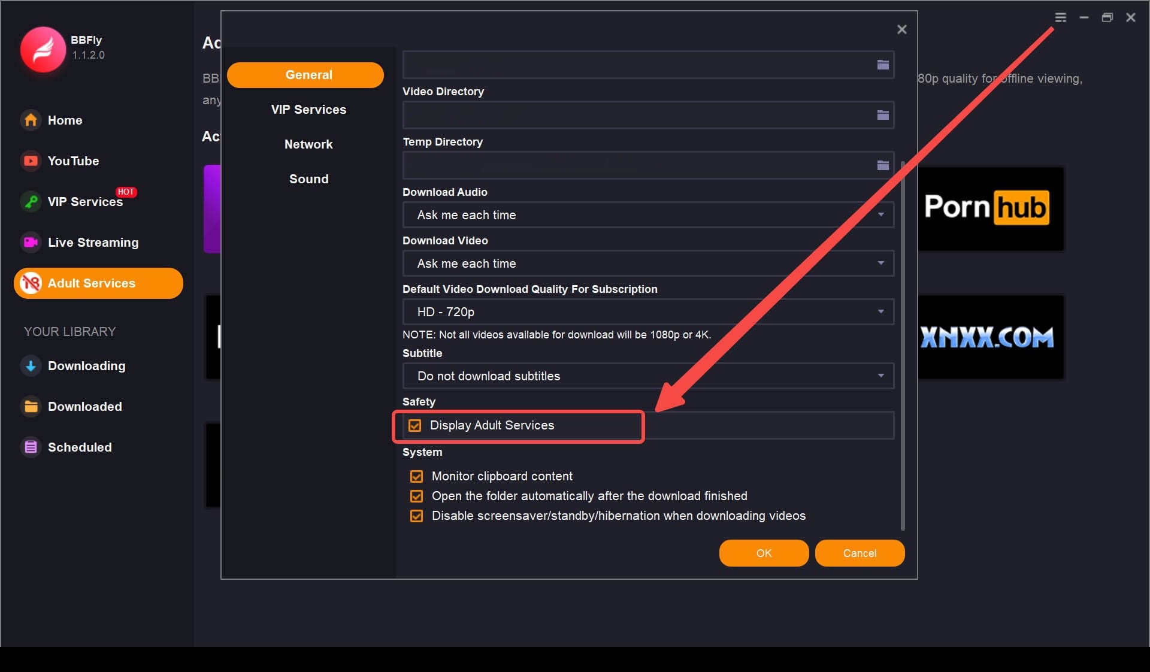Image resolution: width=1150 pixels, height=672 pixels.
Task: Open the Sound settings tab
Action: (x=308, y=178)
